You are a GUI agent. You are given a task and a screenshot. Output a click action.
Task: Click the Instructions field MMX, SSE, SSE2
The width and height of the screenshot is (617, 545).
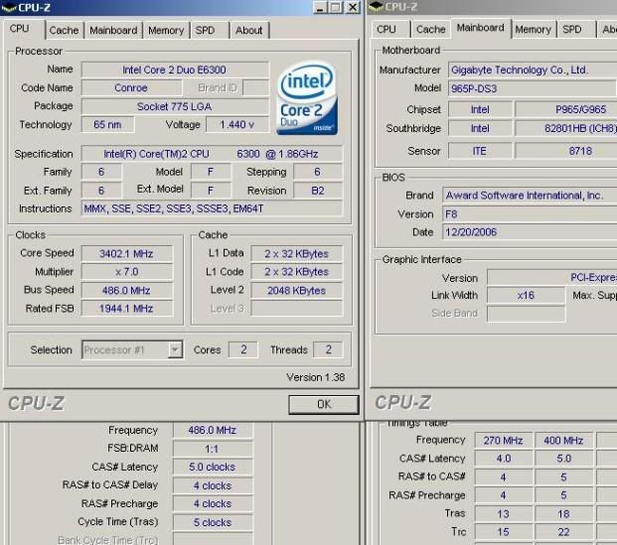click(212, 208)
